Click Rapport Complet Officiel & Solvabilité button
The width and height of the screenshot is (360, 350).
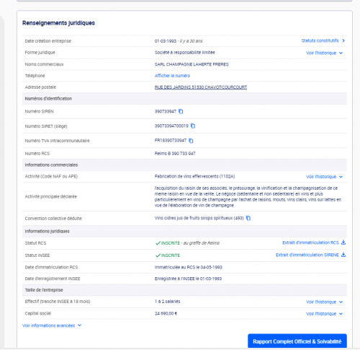coord(297,341)
